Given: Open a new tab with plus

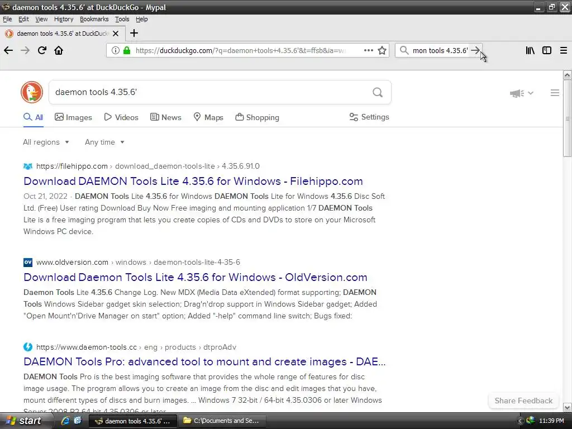Looking at the screenshot, I should point(134,33).
